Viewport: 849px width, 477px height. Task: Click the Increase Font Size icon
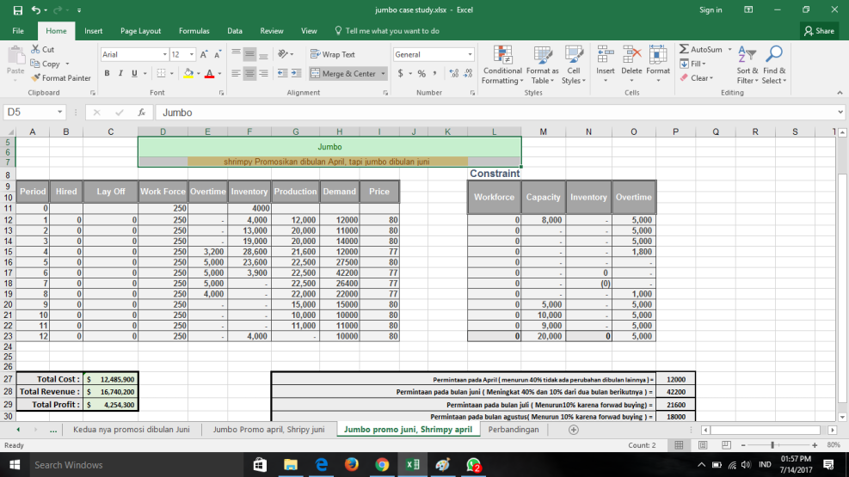click(204, 54)
